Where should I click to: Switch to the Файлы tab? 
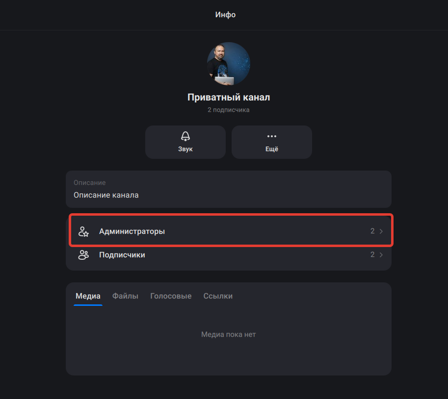(125, 296)
